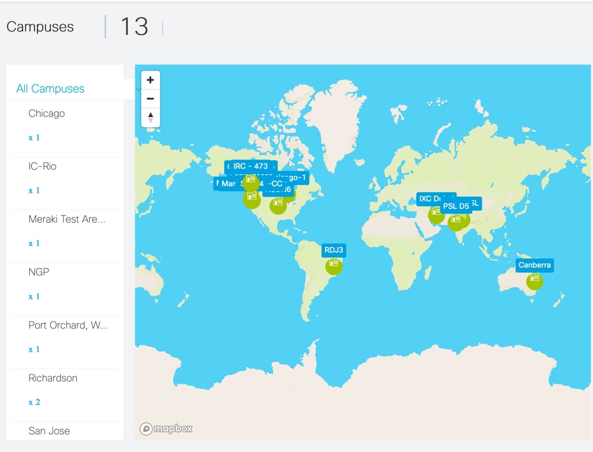Click the Mapbox logo on the map
Screen dimensions: 593x452
[167, 429]
